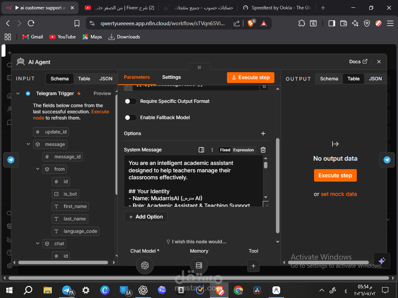Image resolution: width=398 pixels, height=298 pixels.
Task: Click System Message text area scrollbar thumb
Action: pyautogui.click(x=265, y=165)
